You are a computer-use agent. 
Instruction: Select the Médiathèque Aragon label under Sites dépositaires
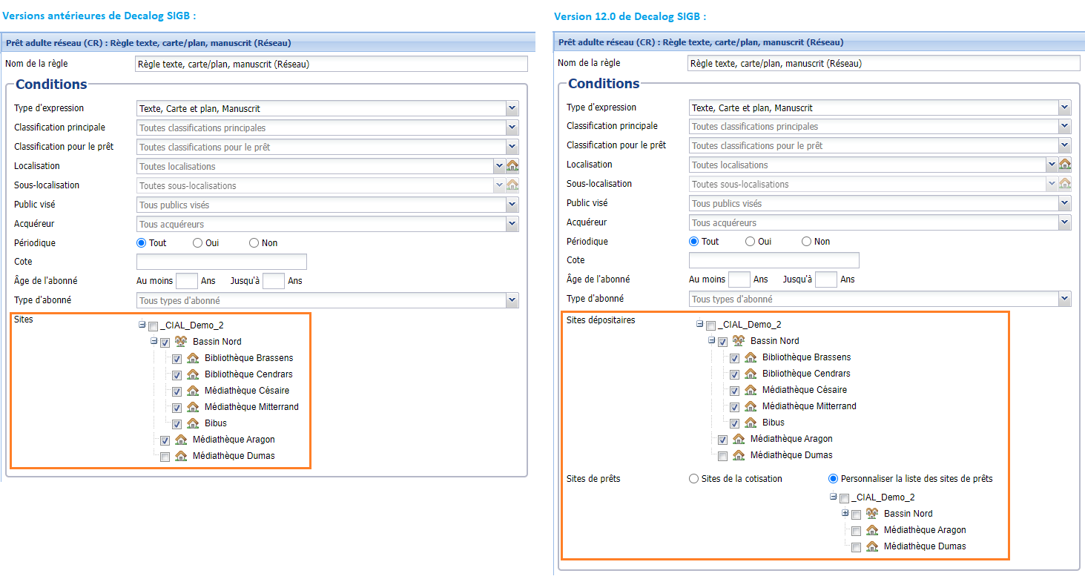click(791, 439)
